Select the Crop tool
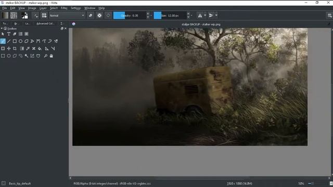This screenshot has width=333, height=187. point(15,48)
